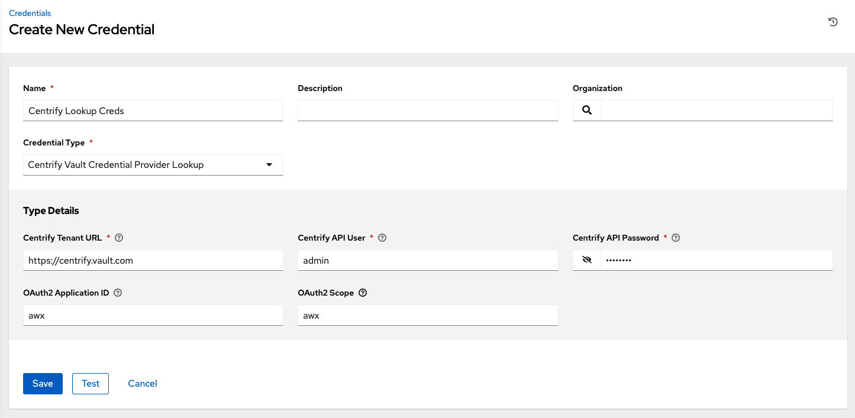Open the Credential Type dropdown
Viewport: 855px width, 418px height.
point(269,164)
